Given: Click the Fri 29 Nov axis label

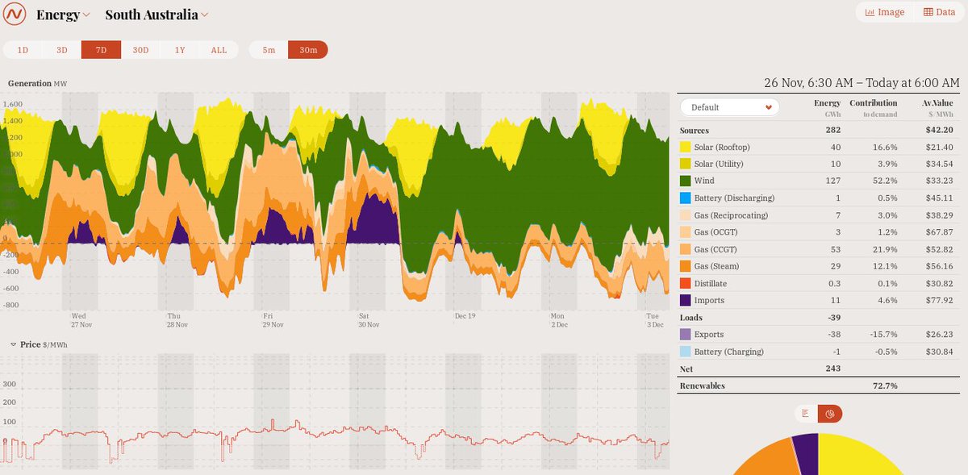Looking at the screenshot, I should (x=273, y=320).
